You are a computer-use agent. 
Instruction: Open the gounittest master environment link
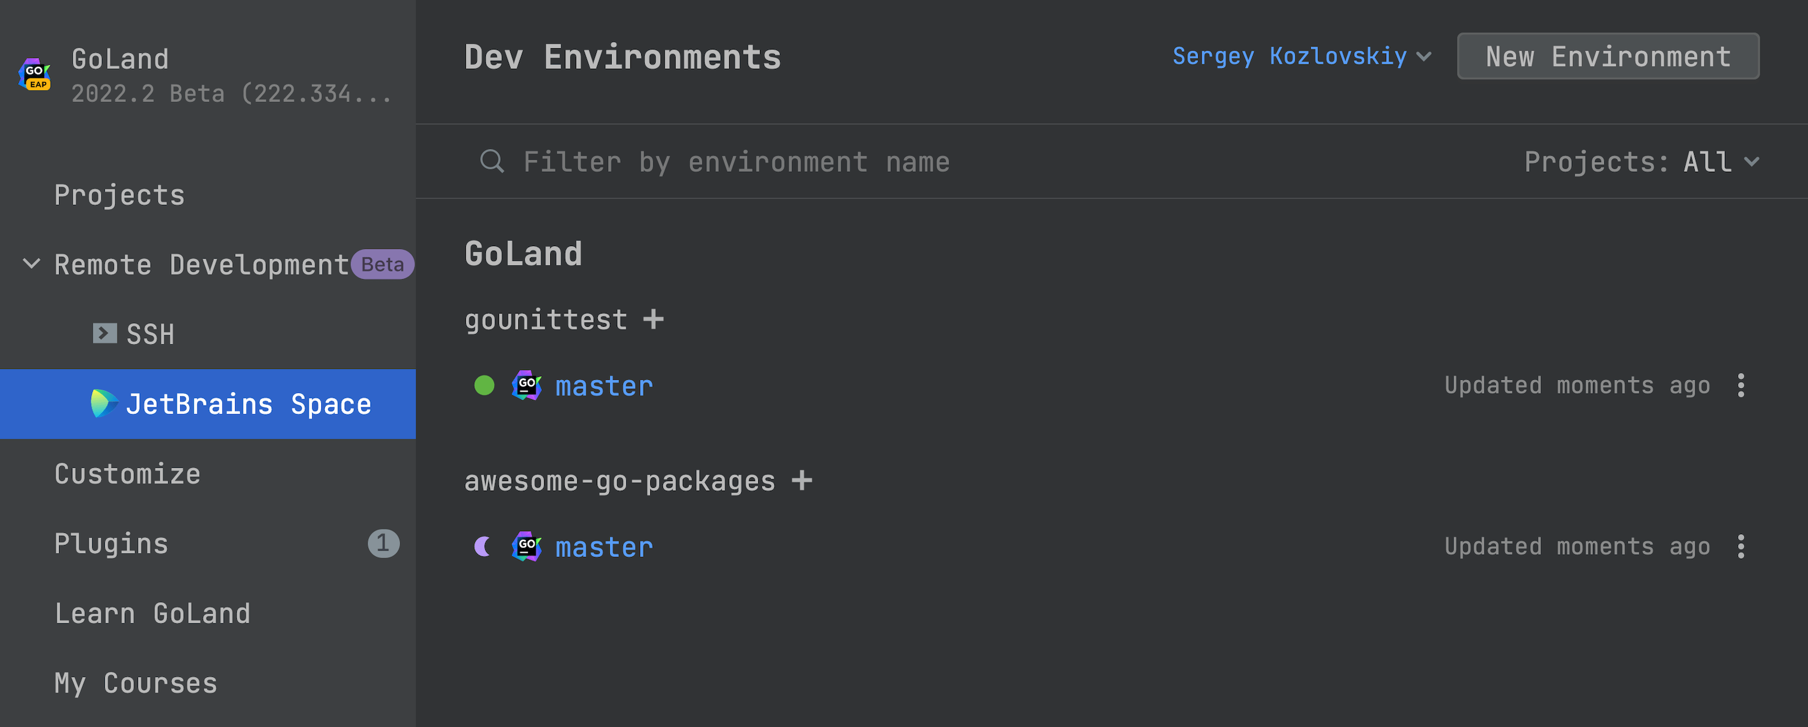coord(604,386)
